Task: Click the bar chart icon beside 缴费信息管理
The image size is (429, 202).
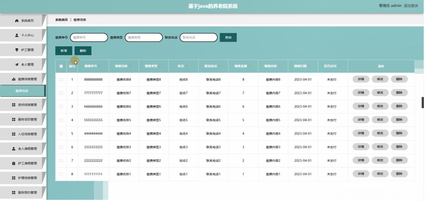Action: 14,79
